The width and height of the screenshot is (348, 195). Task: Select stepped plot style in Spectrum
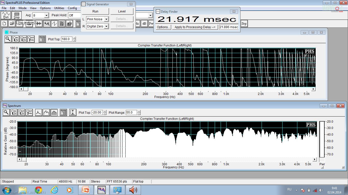[46, 112]
